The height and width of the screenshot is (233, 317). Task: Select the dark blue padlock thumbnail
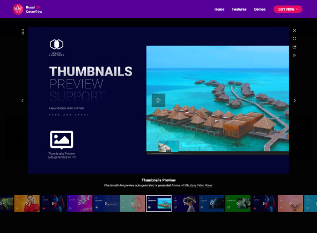pyautogui.click(x=106, y=204)
